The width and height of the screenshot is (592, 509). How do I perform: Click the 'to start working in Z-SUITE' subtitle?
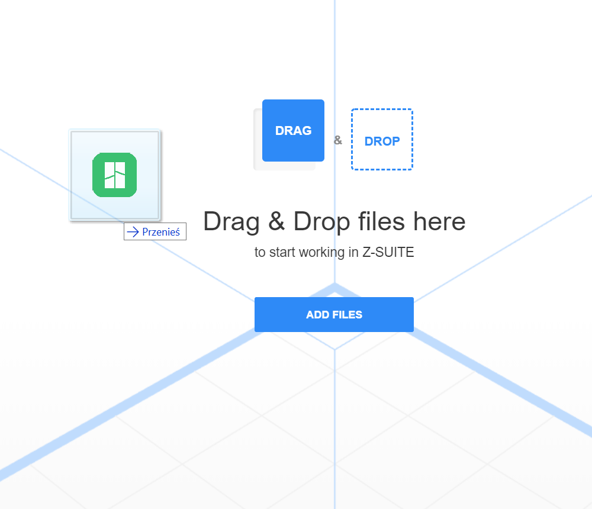(x=334, y=252)
